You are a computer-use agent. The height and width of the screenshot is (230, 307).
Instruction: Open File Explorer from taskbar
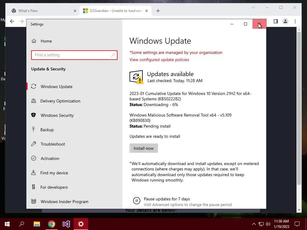point(37,224)
